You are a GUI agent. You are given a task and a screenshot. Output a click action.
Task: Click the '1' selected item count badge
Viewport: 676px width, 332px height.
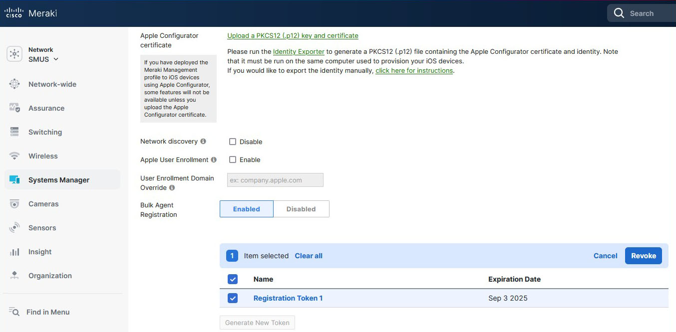pos(232,256)
